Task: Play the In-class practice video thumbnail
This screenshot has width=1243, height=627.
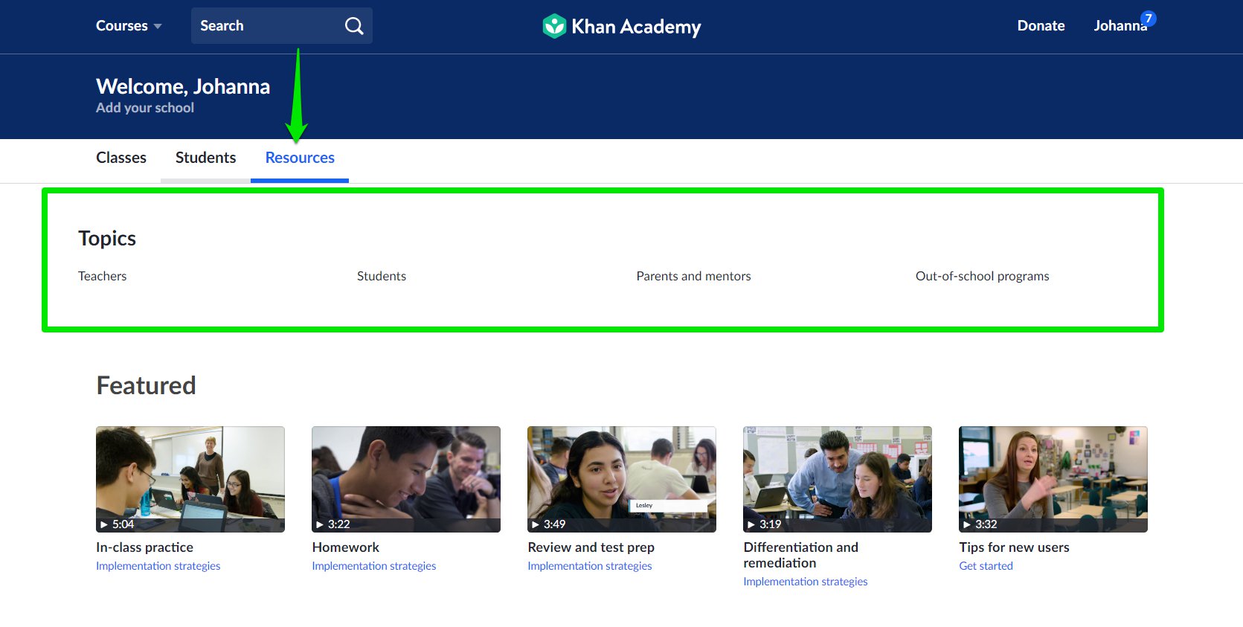Action: pyautogui.click(x=190, y=479)
